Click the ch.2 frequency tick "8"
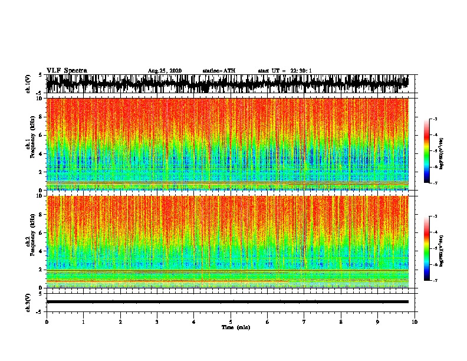 click(41, 215)
